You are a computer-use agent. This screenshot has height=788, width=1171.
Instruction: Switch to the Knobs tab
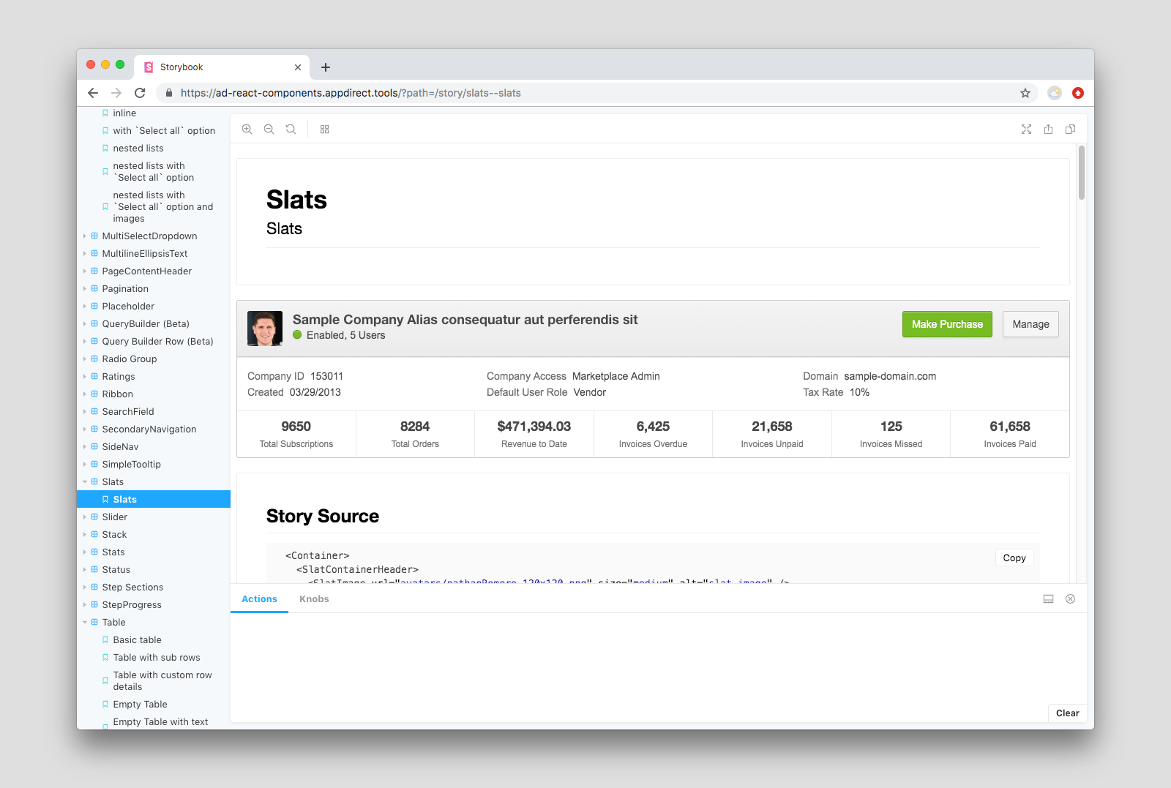314,598
